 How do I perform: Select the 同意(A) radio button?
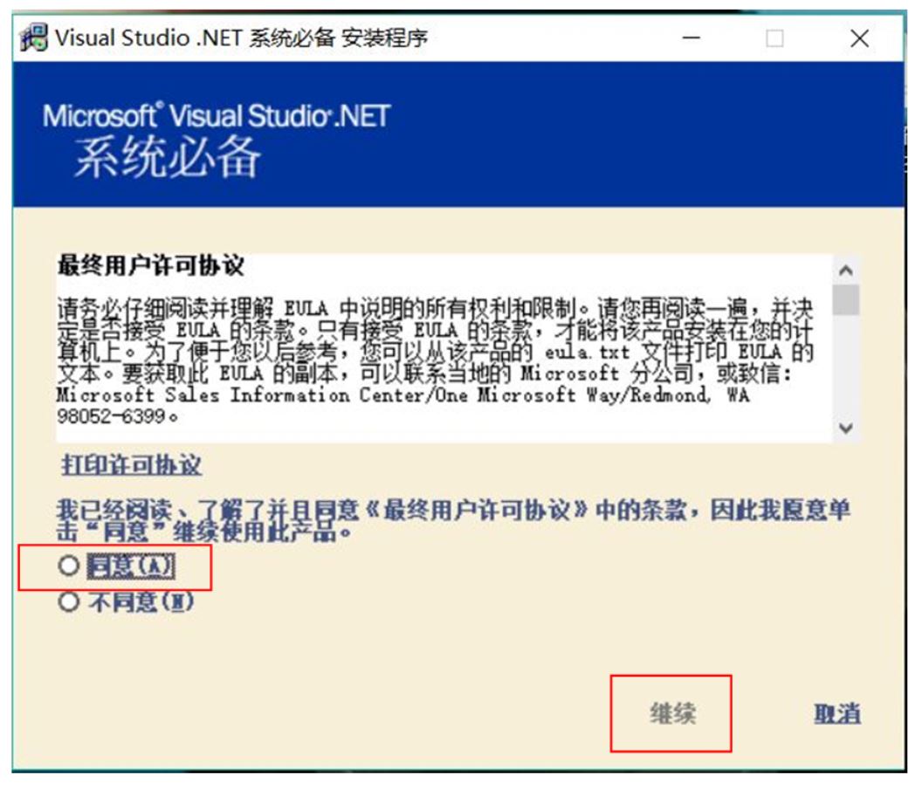tap(69, 566)
